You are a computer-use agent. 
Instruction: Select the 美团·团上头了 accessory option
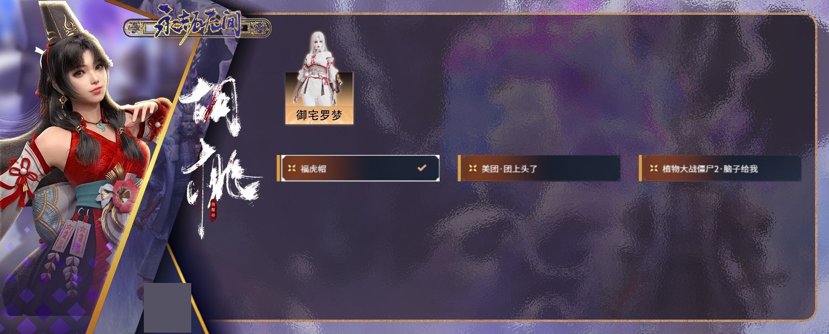point(539,168)
